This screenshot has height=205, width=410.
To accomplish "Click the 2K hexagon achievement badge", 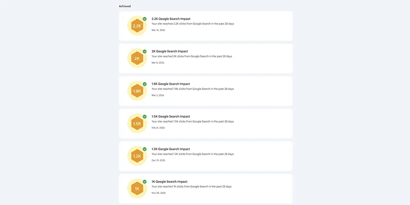I will tap(137, 58).
